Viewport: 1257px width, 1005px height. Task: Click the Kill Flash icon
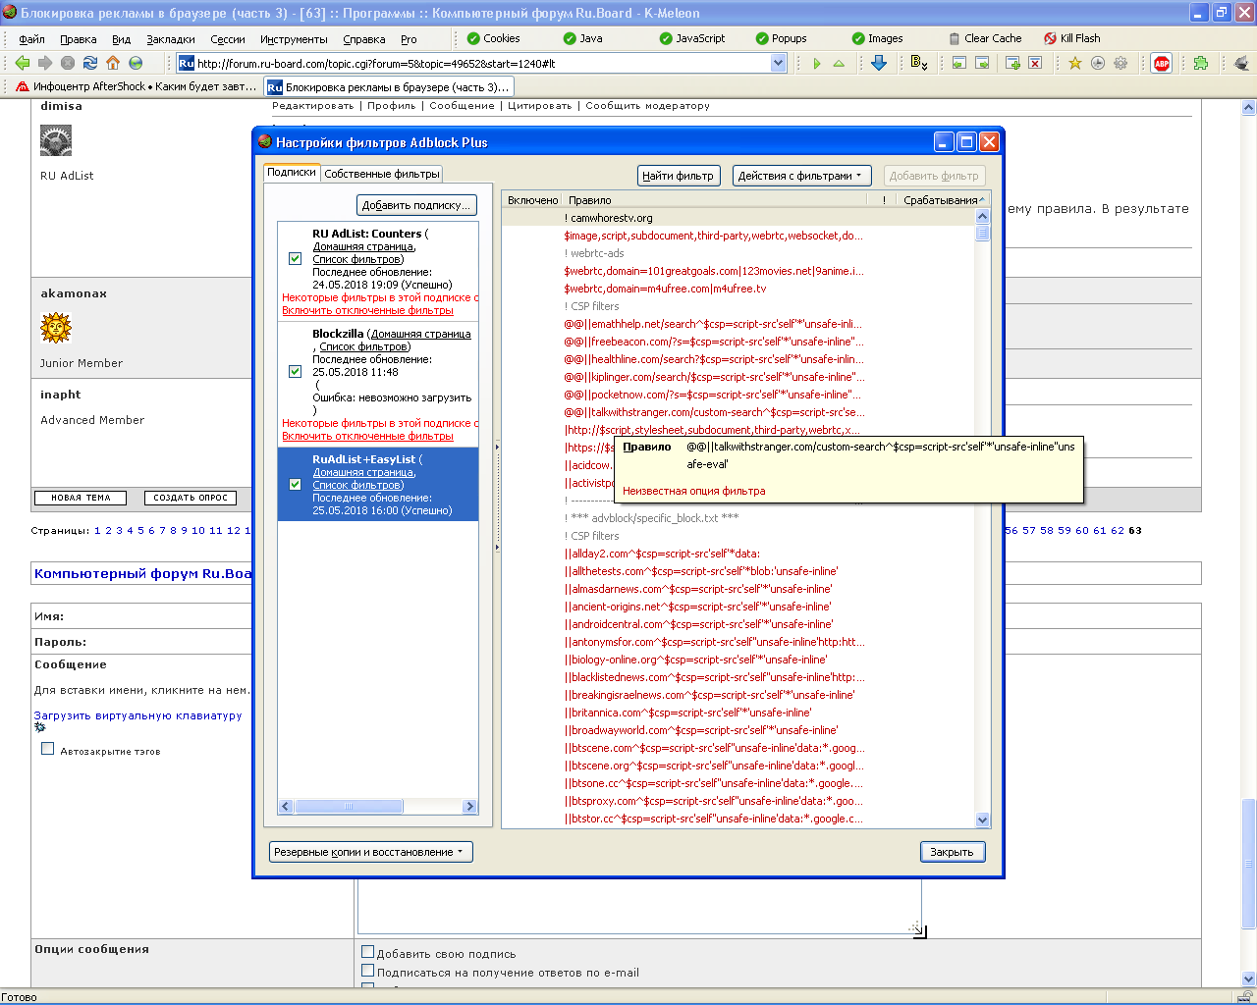[1050, 38]
